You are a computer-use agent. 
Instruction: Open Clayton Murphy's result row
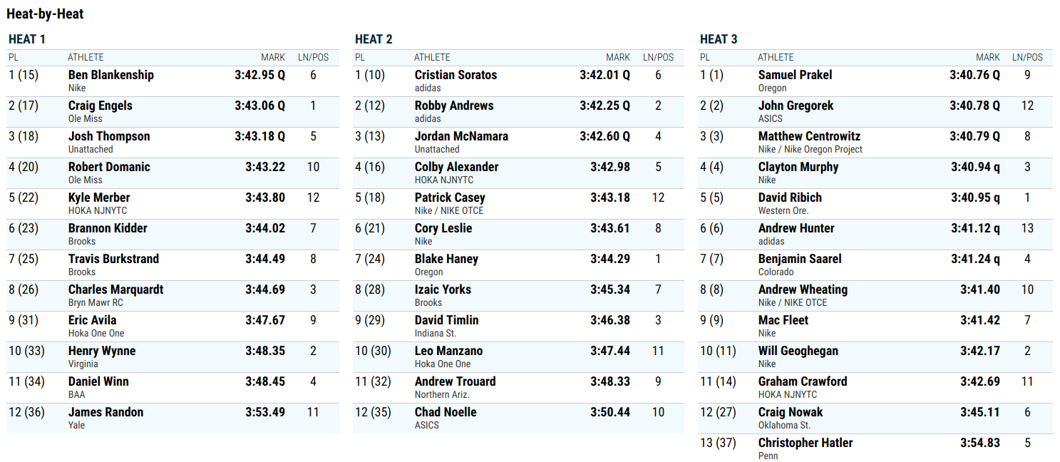(x=875, y=173)
